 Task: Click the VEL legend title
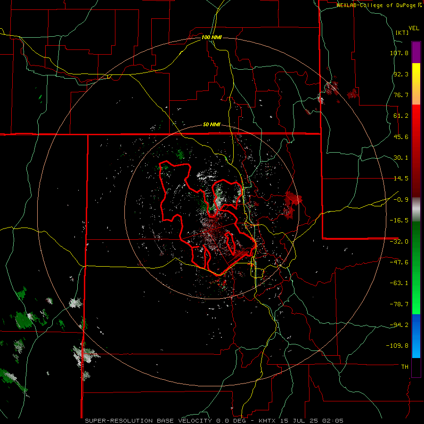coord(414,28)
